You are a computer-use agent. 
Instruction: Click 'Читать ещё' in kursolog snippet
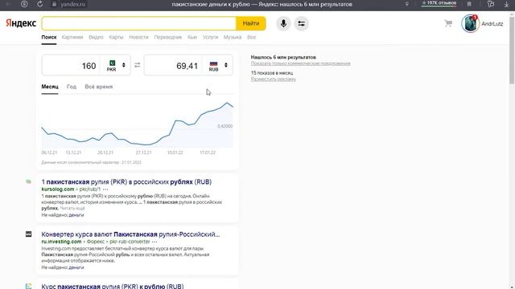(x=72, y=209)
